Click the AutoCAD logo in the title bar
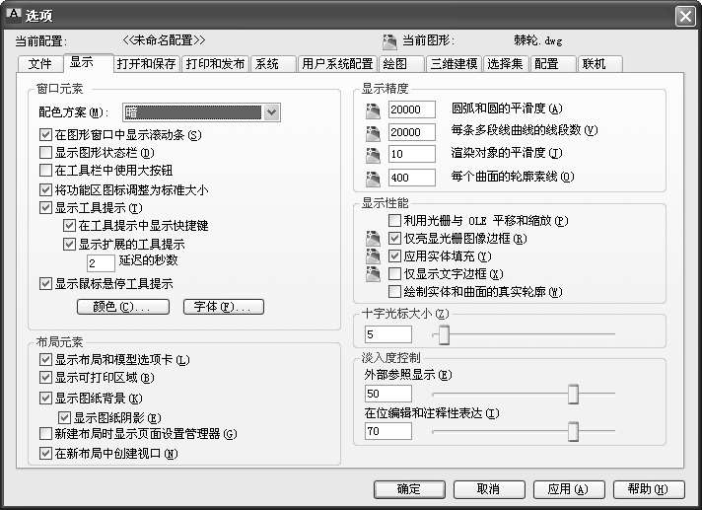The height and width of the screenshot is (510, 702). click(x=14, y=15)
